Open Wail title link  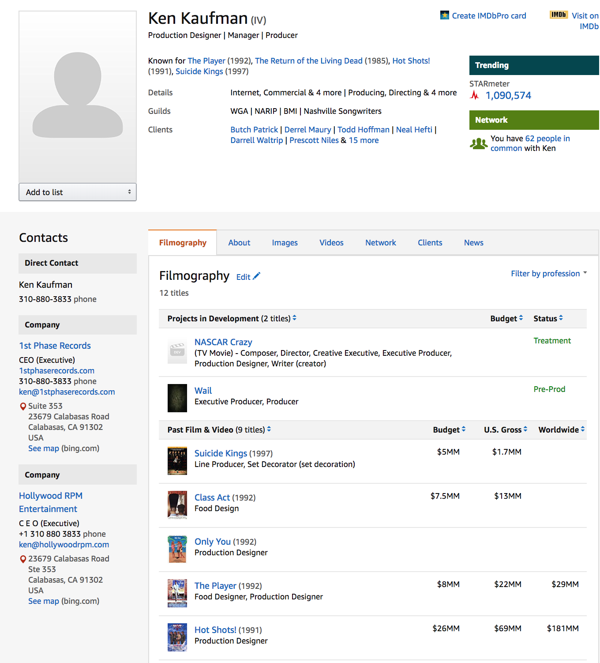[203, 391]
